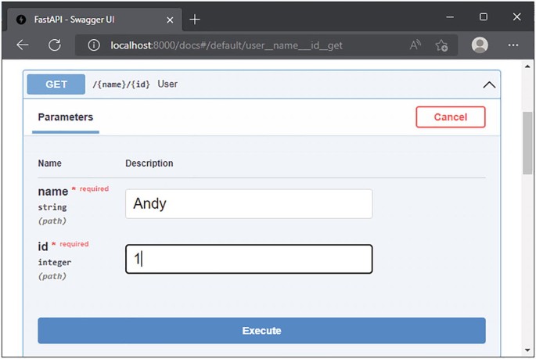Focus the name field containing Andy

(x=249, y=204)
